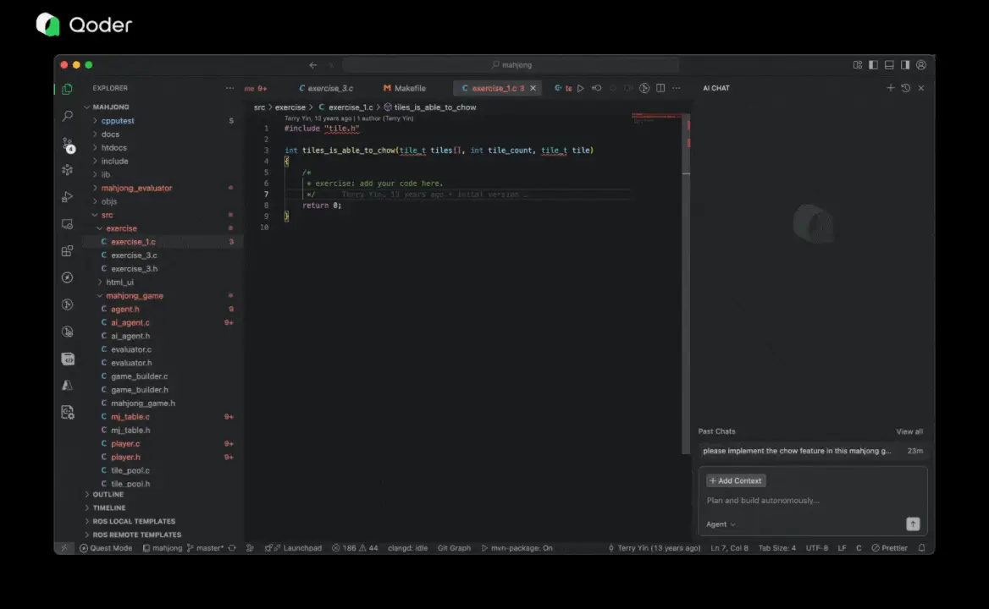Screen dimensions: 989x609
Task: Click the Add Context button
Action: (736, 480)
